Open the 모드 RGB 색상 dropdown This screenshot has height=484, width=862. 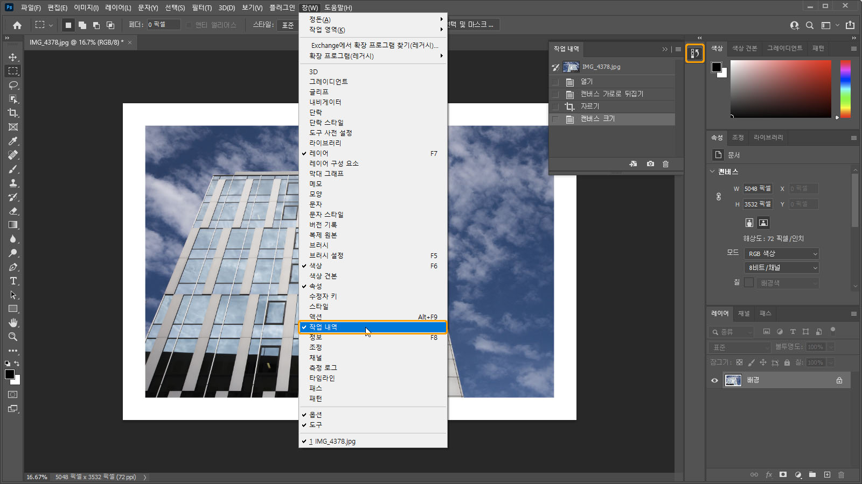coord(782,254)
